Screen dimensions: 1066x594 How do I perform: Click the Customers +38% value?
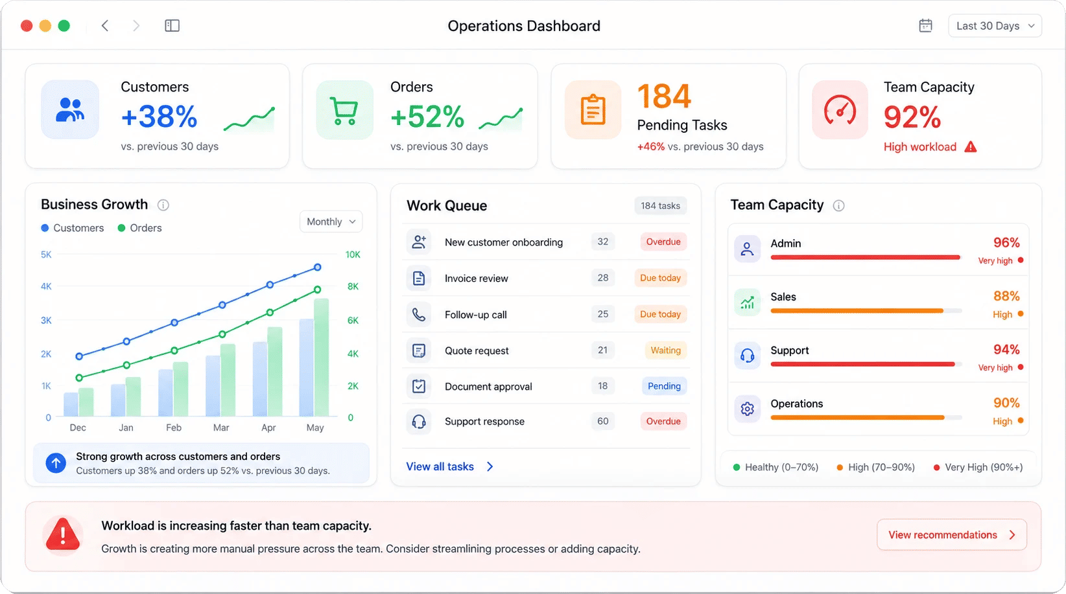click(159, 117)
